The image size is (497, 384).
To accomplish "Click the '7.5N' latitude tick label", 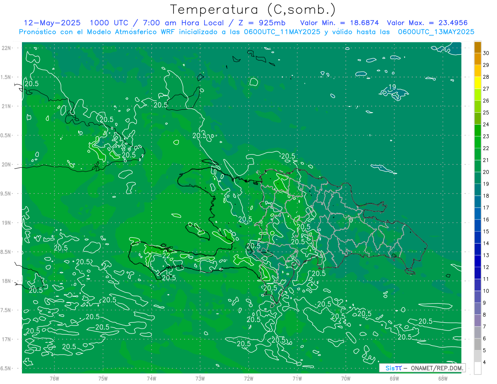I will pyautogui.click(x=6, y=310).
